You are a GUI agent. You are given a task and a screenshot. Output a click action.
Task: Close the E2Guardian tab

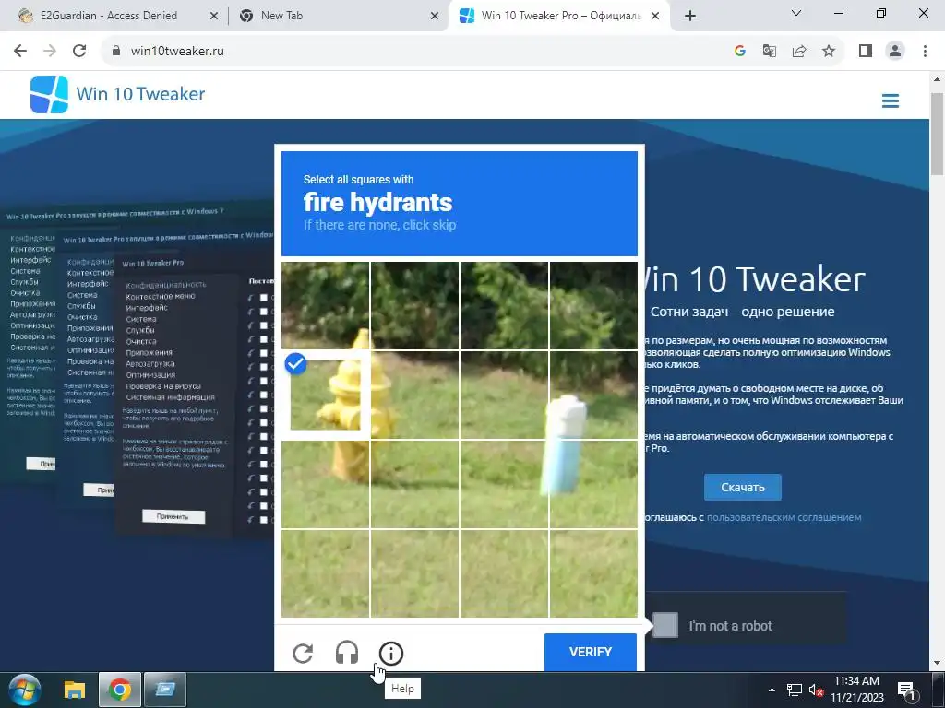(213, 17)
